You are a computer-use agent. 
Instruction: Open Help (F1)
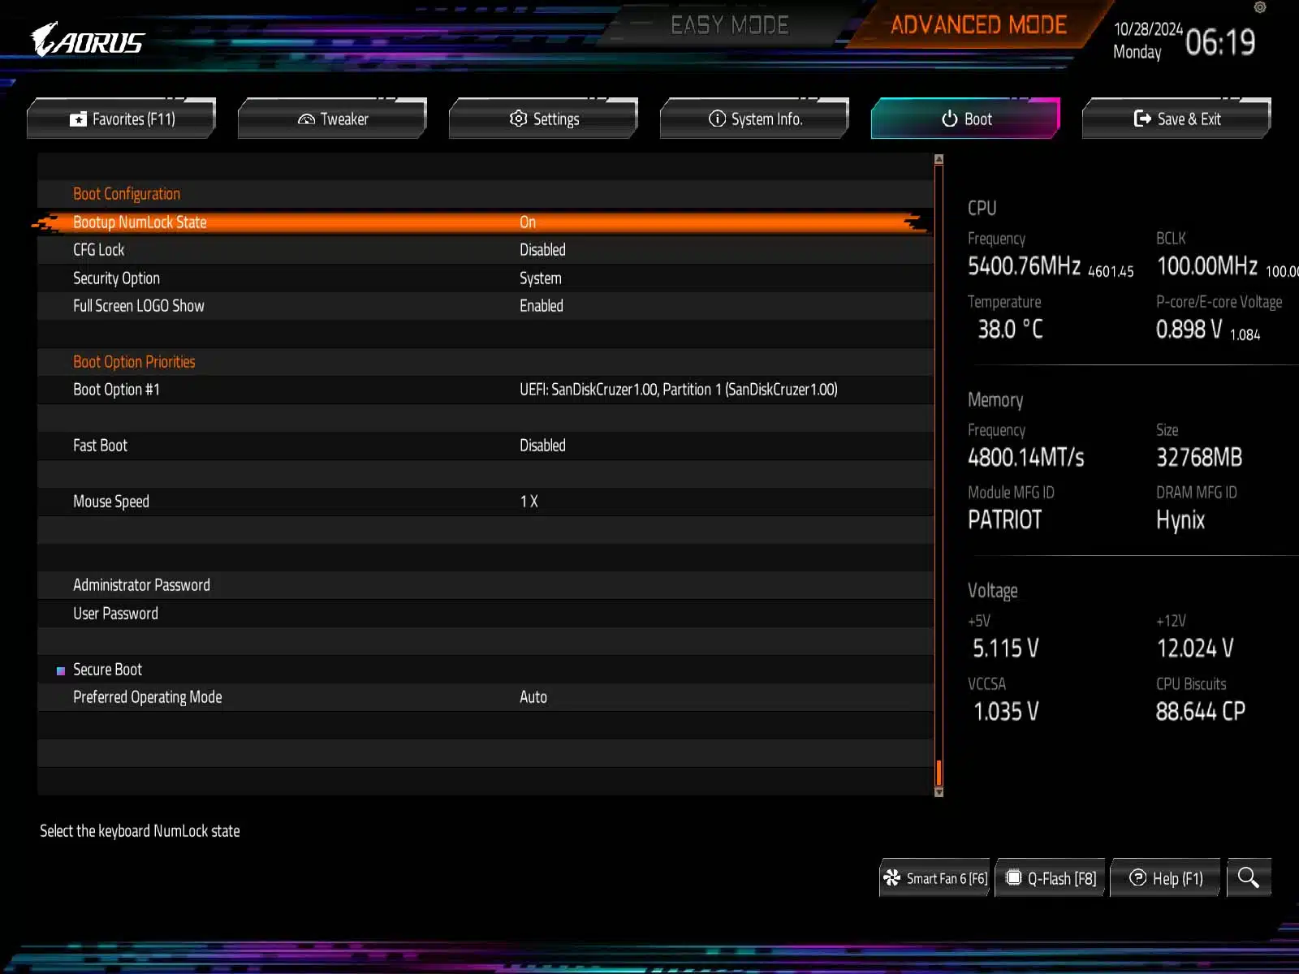1165,877
